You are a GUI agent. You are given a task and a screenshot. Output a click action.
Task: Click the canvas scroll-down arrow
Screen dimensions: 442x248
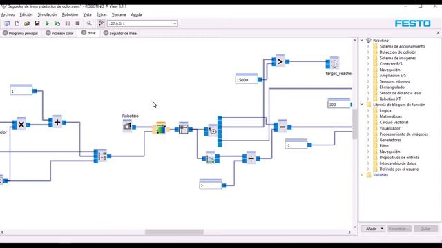[x=354, y=227]
